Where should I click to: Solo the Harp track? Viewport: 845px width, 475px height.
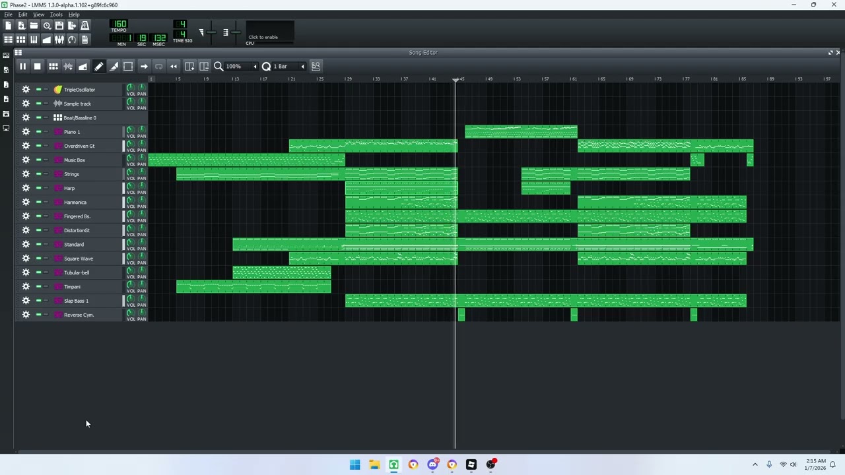(46, 188)
